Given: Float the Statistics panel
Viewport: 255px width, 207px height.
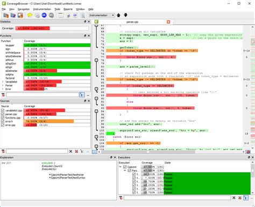Looking at the screenshot, I should click(x=85, y=21).
